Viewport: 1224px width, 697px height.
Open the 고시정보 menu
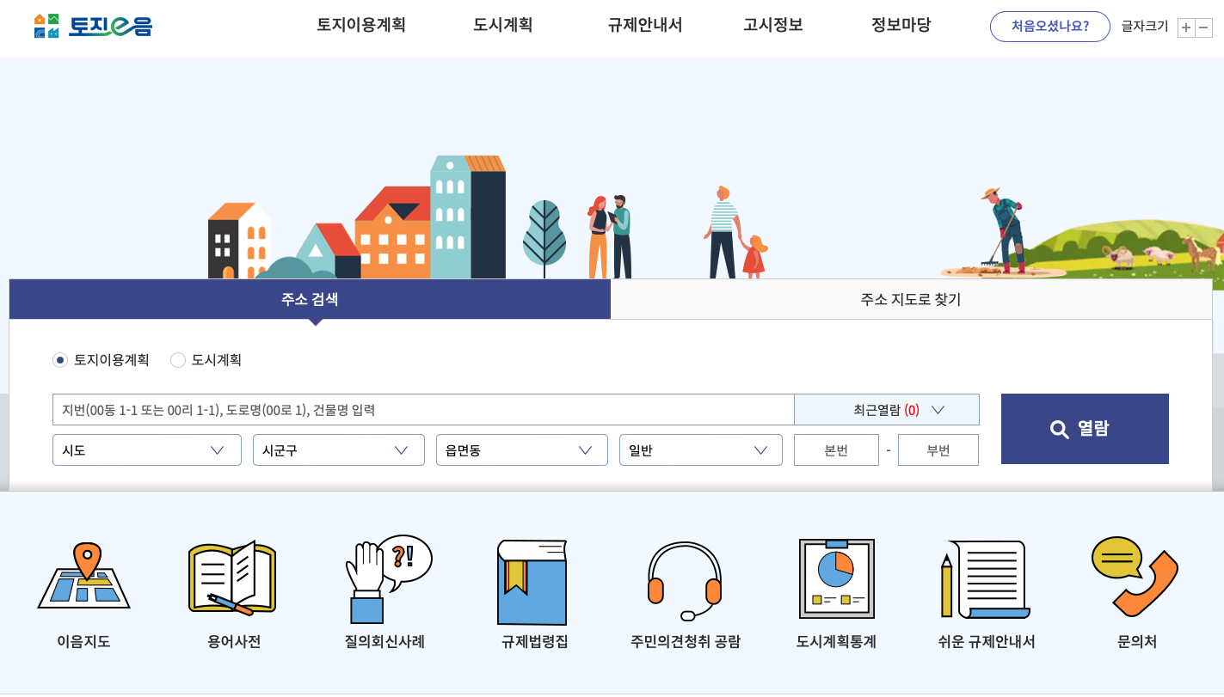click(773, 25)
